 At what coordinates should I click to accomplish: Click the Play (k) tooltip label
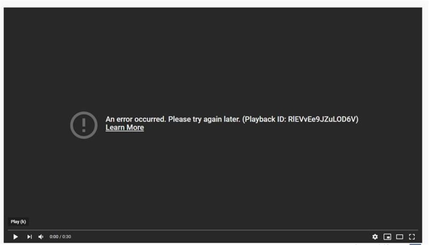pyautogui.click(x=18, y=222)
